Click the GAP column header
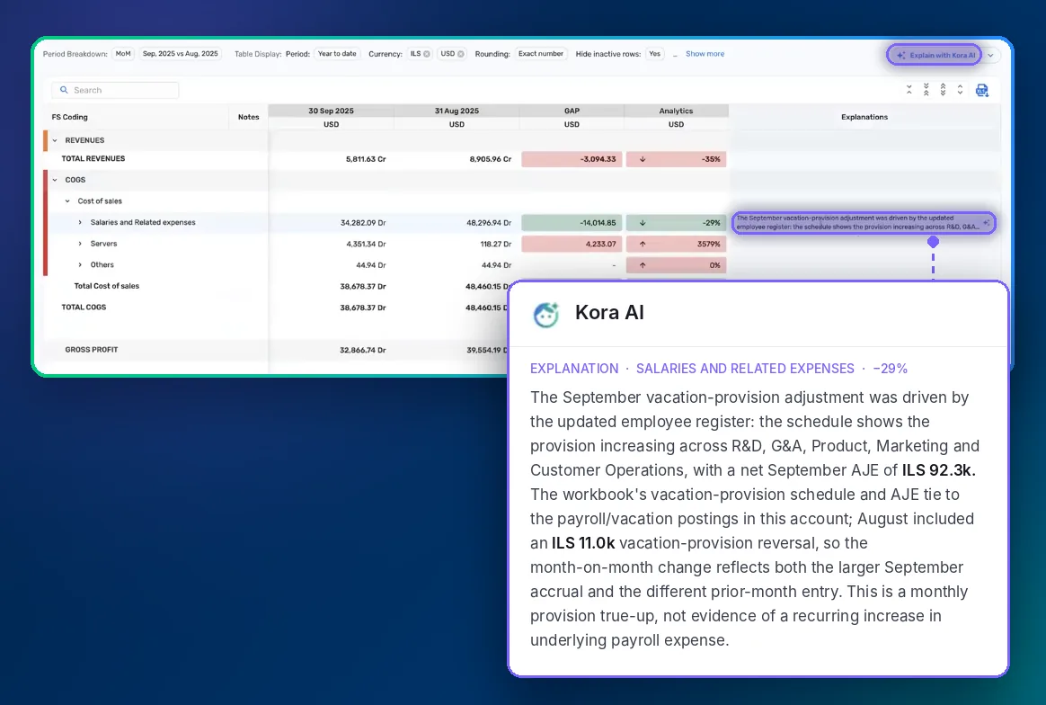Viewport: 1046px width, 705px height. coord(572,112)
